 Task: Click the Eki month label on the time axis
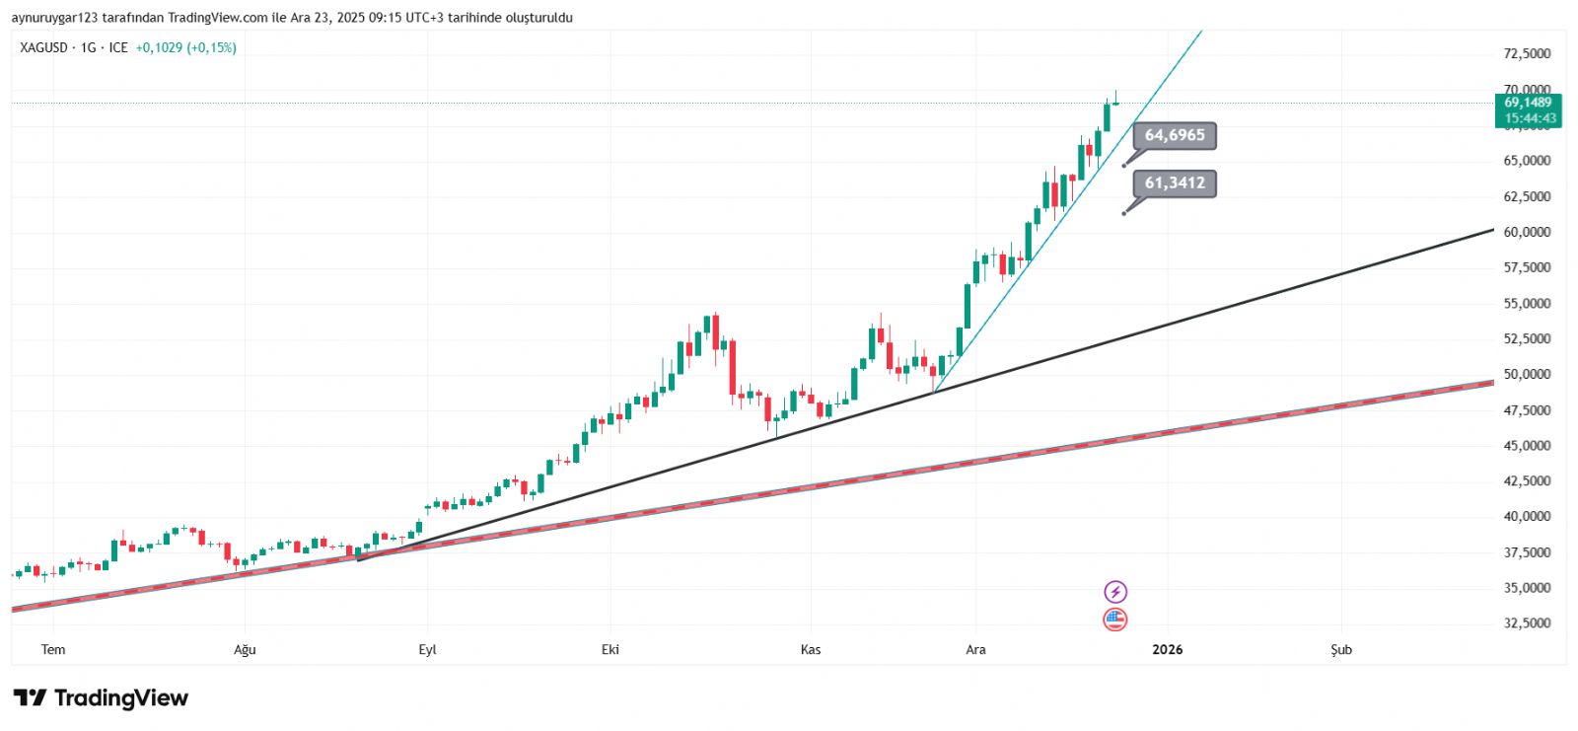(610, 649)
